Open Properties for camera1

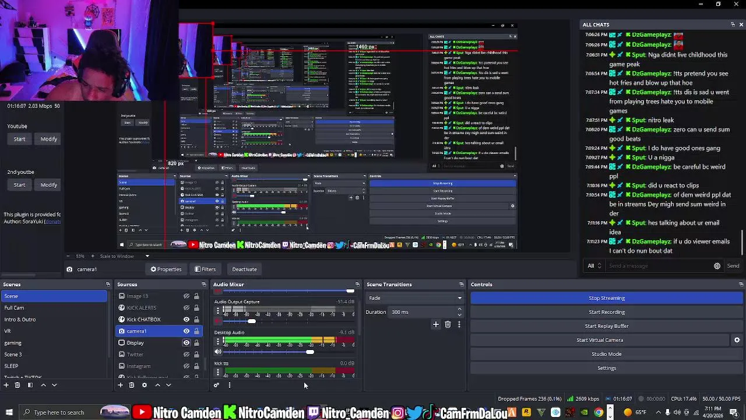coord(166,269)
